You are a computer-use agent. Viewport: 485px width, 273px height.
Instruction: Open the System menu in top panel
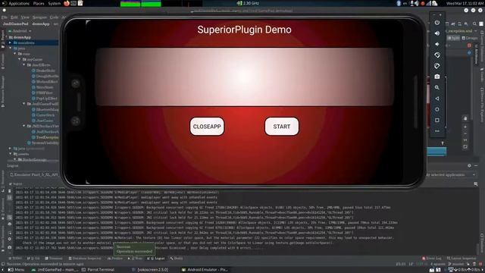tap(54, 3)
